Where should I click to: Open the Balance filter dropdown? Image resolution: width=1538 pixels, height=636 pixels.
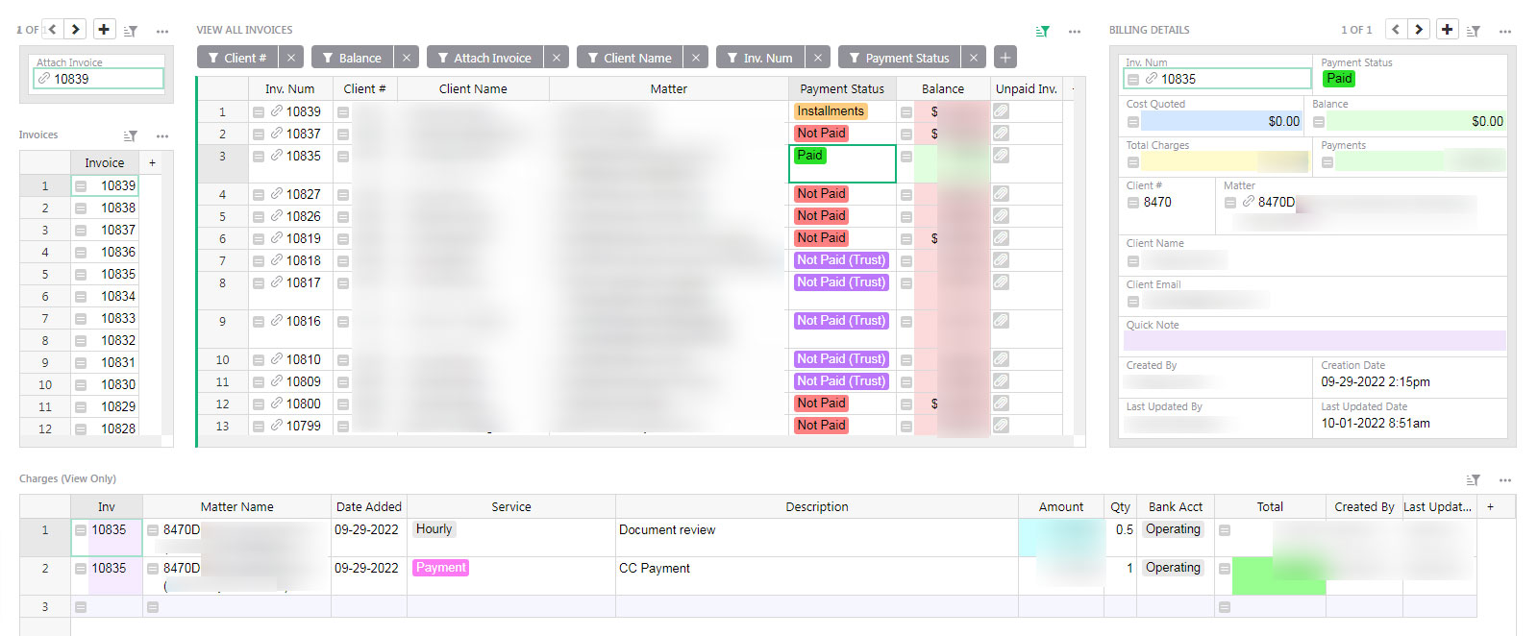click(x=352, y=58)
